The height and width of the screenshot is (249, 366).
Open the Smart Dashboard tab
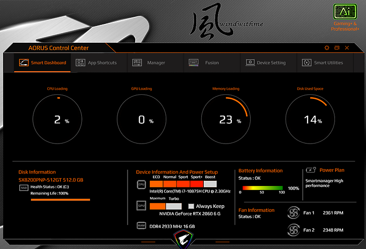pyautogui.click(x=42, y=63)
